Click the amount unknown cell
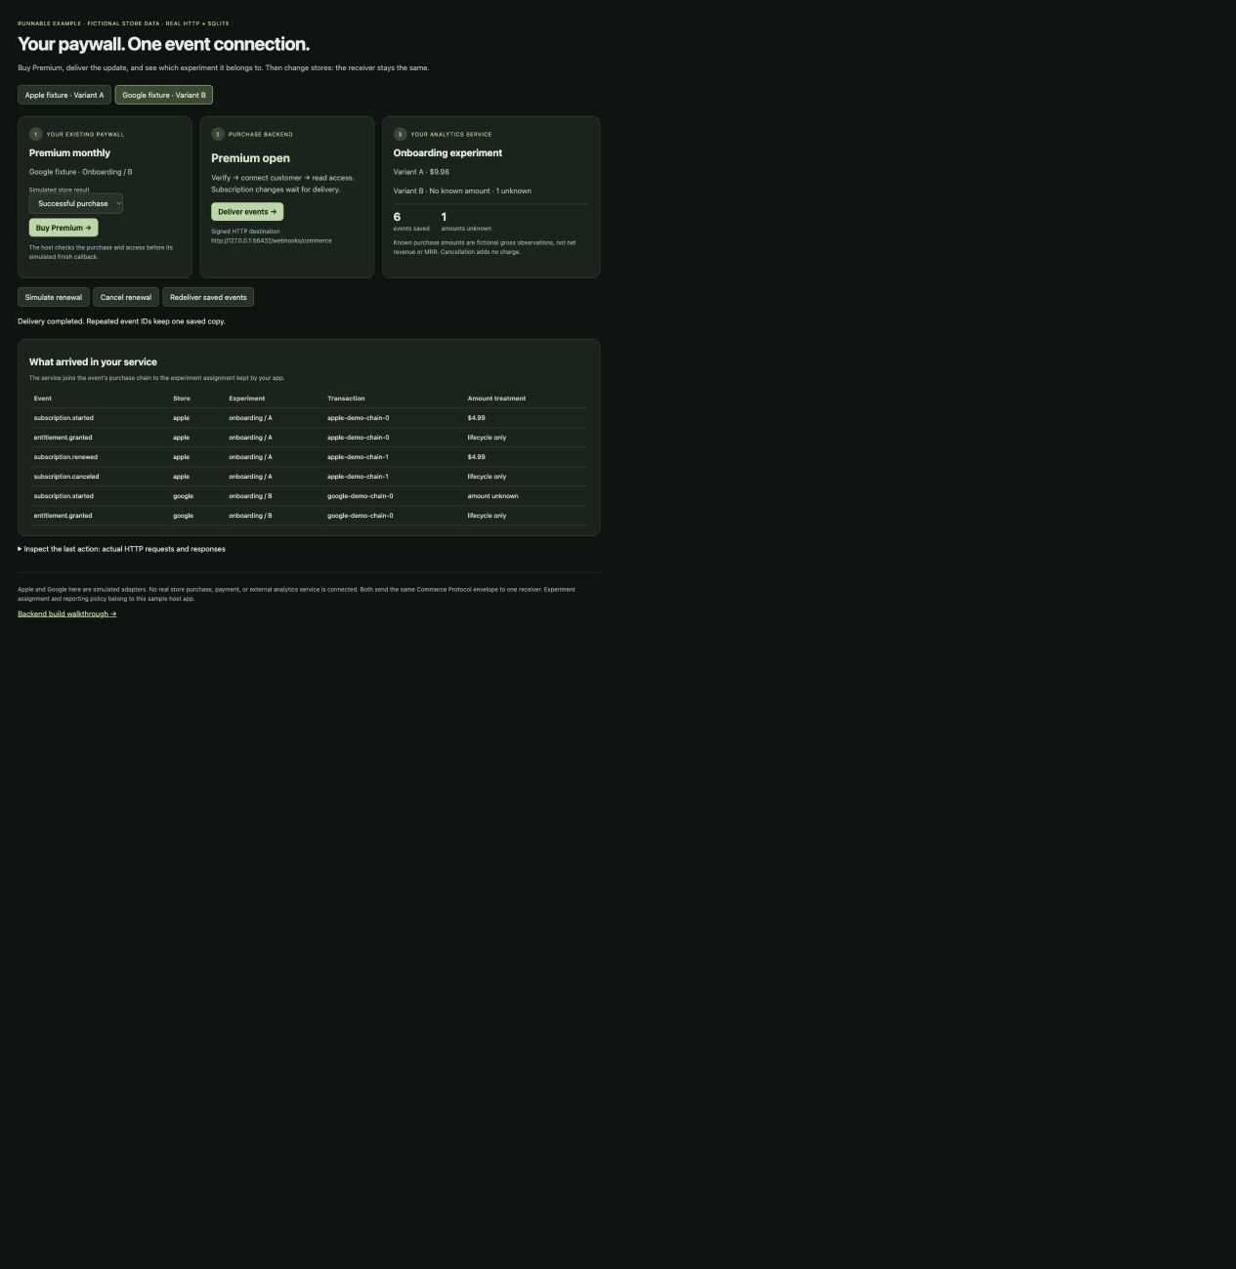1236x1269 pixels. click(492, 496)
